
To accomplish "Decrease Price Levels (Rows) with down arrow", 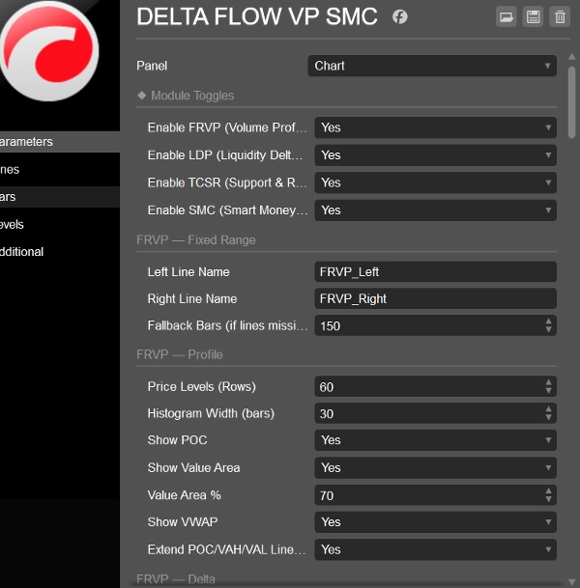I will pos(548,391).
